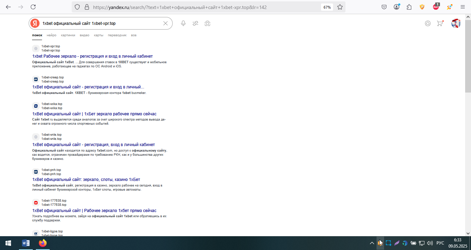Image resolution: width=471 pixels, height=250 pixels.
Task: Start voice search with the microphone
Action: (x=183, y=23)
